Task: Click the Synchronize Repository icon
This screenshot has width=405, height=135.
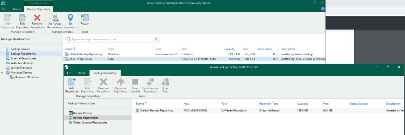Action: pos(150,82)
